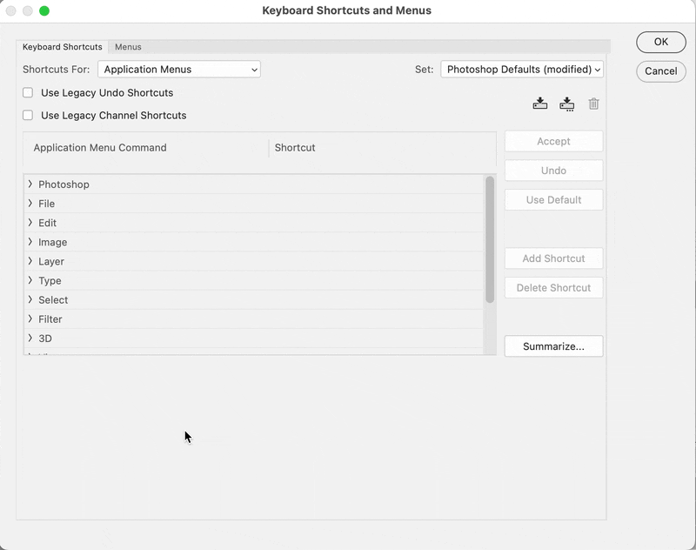Expand the Type menu group
The image size is (696, 550).
(30, 280)
